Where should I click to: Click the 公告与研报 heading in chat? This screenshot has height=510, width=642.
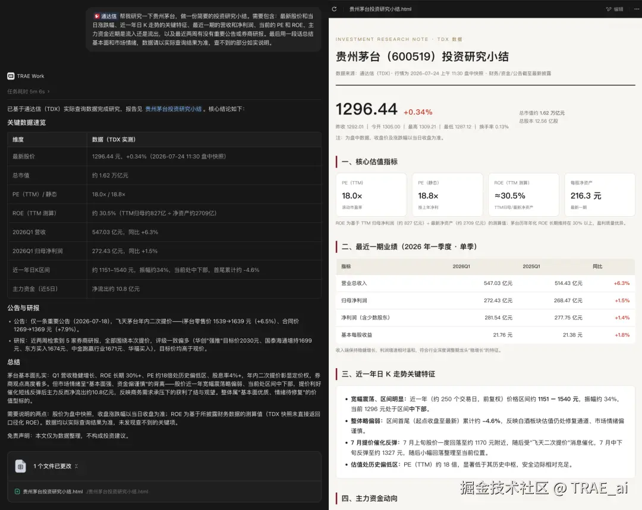tap(23, 308)
